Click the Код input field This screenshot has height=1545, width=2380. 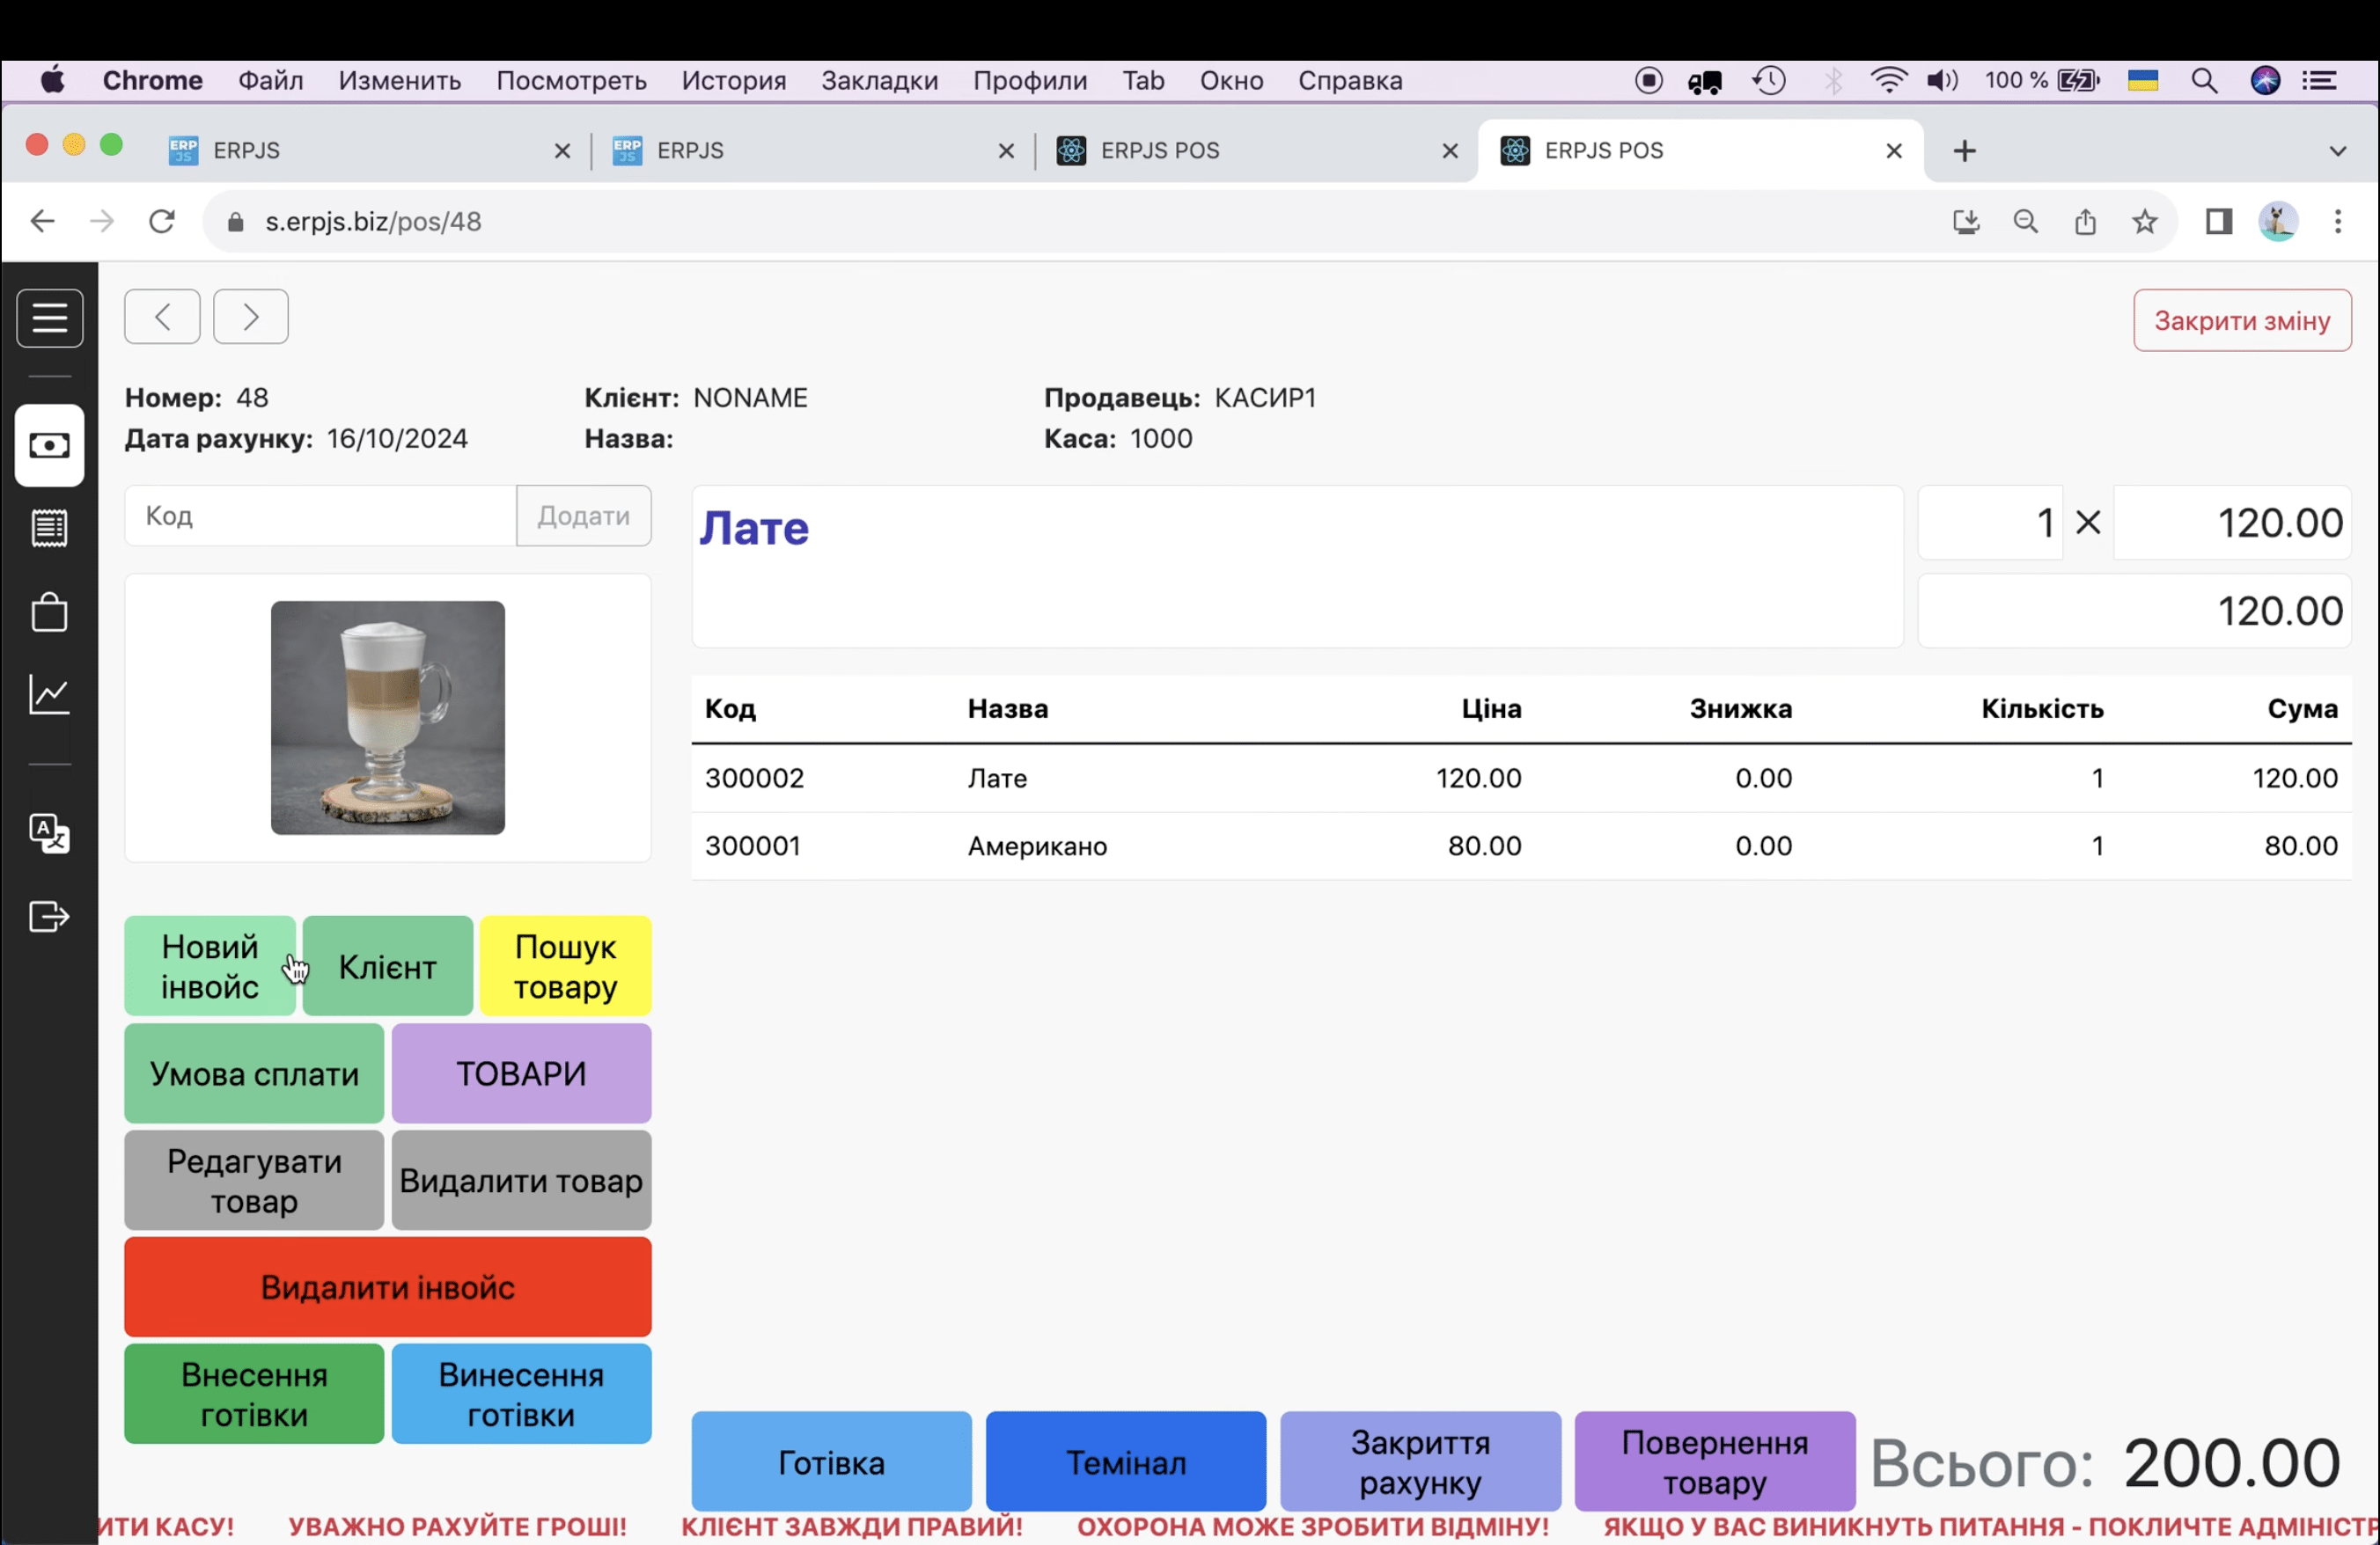[x=320, y=516]
